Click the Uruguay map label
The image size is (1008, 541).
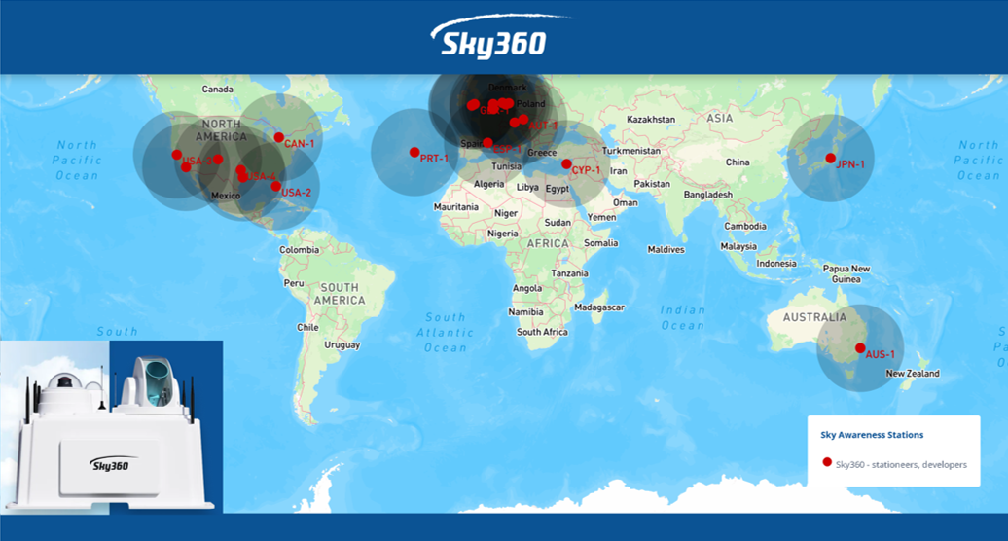[x=342, y=345]
